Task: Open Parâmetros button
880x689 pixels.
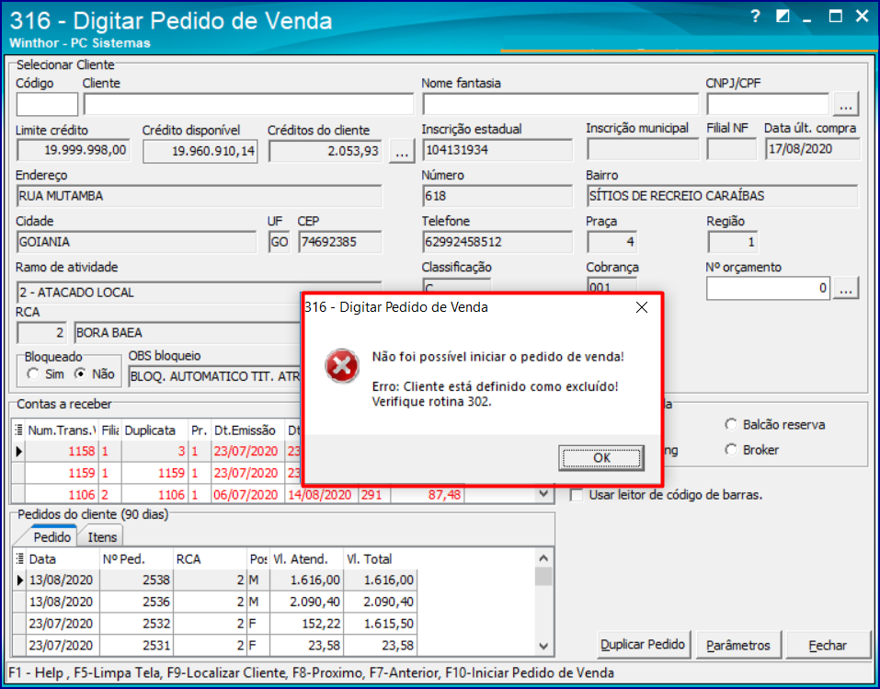Action: tap(738, 645)
